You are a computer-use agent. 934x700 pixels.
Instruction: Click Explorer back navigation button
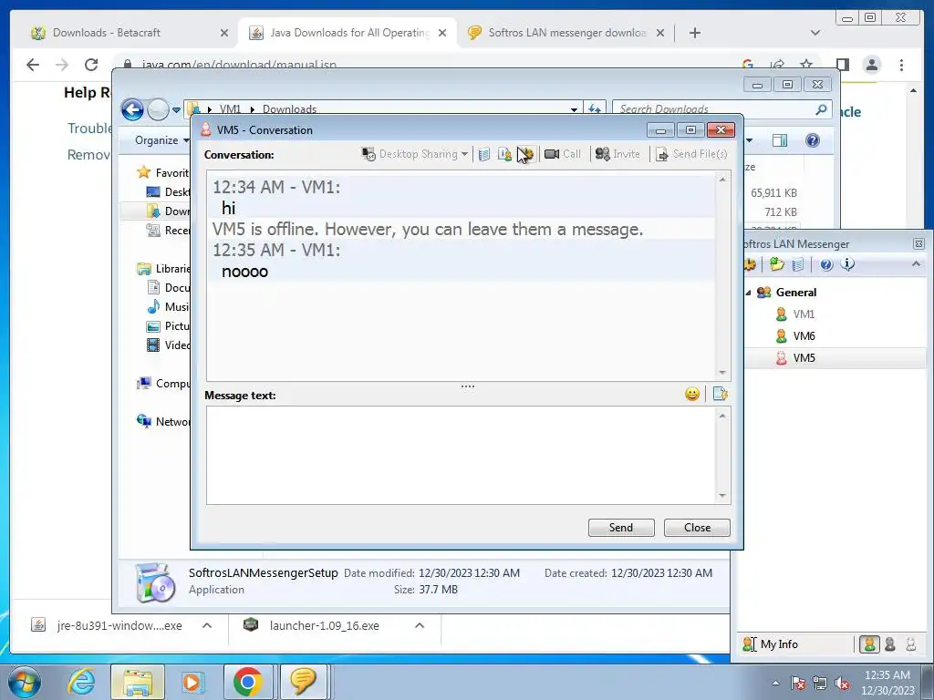(x=132, y=109)
